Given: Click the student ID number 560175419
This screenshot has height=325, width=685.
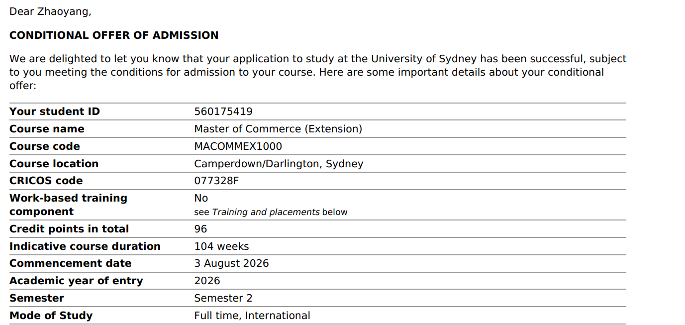Looking at the screenshot, I should pyautogui.click(x=223, y=111).
